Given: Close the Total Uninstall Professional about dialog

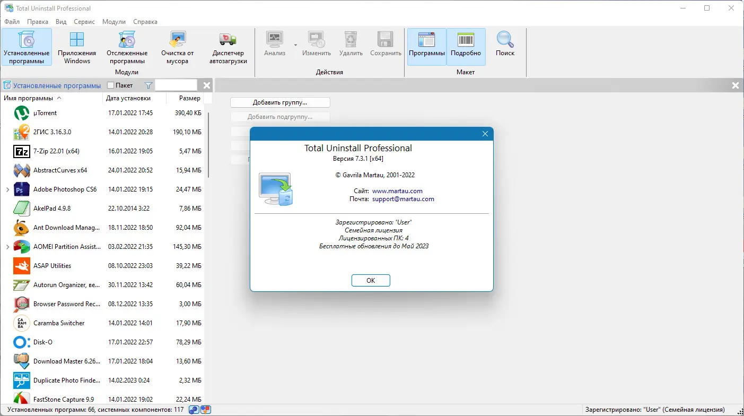Looking at the screenshot, I should [x=485, y=134].
